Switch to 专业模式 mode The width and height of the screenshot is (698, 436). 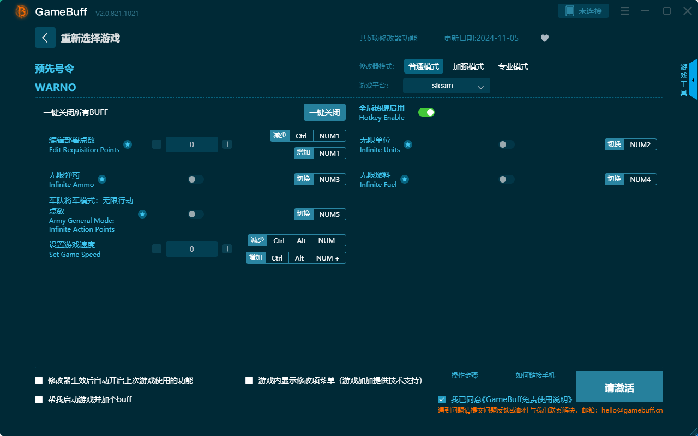(513, 66)
